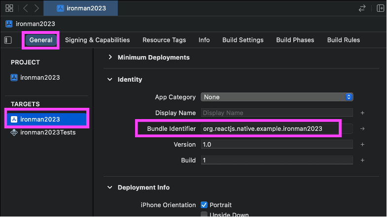Select the ironman2023Tests target
This screenshot has height=217, width=387.
47,132
